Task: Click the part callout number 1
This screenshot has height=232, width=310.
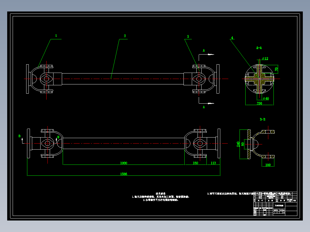Action: coord(56,36)
